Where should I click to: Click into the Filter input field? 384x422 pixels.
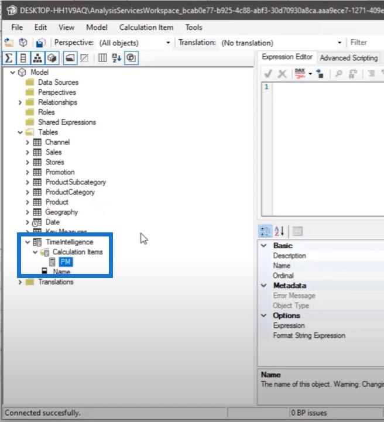point(366,43)
